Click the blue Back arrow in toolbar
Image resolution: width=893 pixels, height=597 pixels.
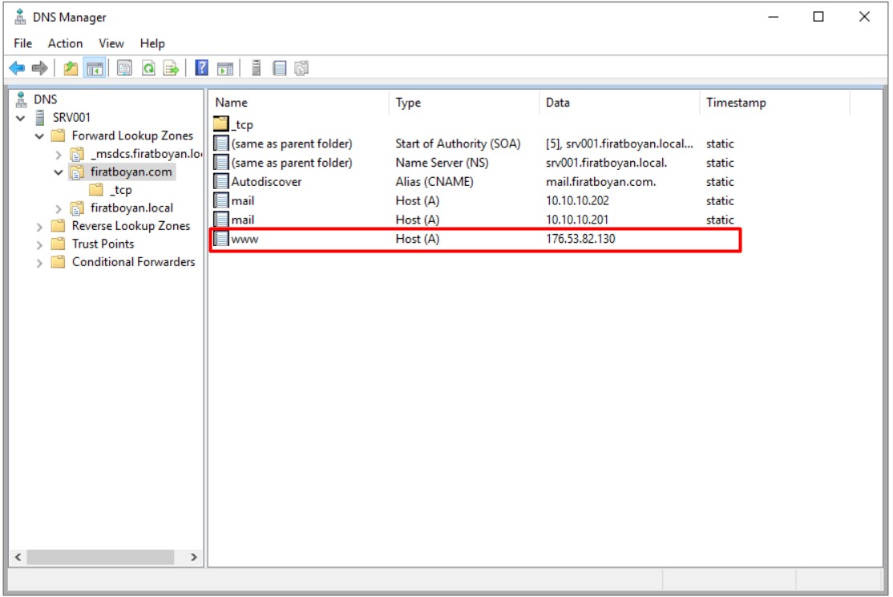(x=17, y=68)
